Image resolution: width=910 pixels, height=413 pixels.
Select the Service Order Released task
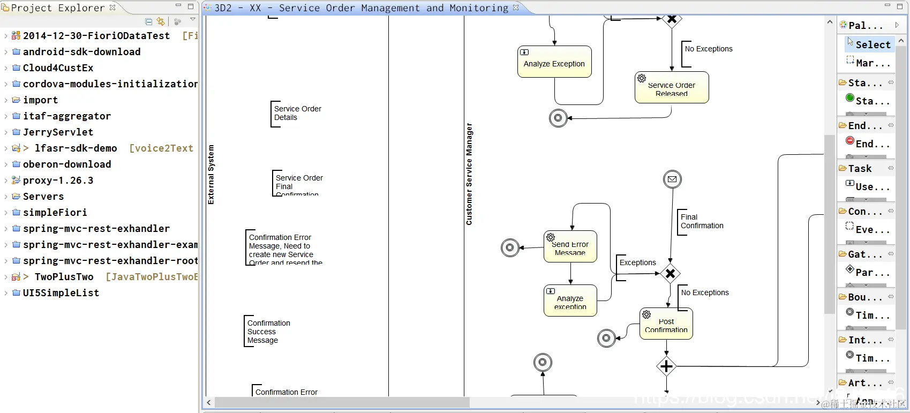pyautogui.click(x=672, y=87)
